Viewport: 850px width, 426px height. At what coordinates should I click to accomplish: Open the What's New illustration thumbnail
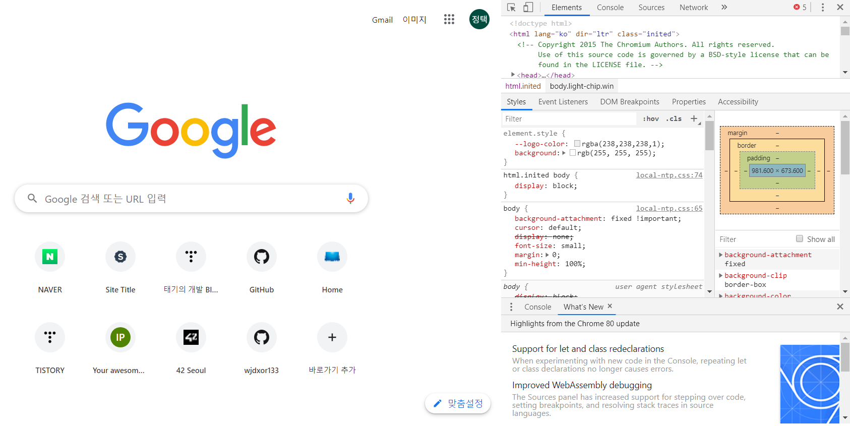click(810, 384)
